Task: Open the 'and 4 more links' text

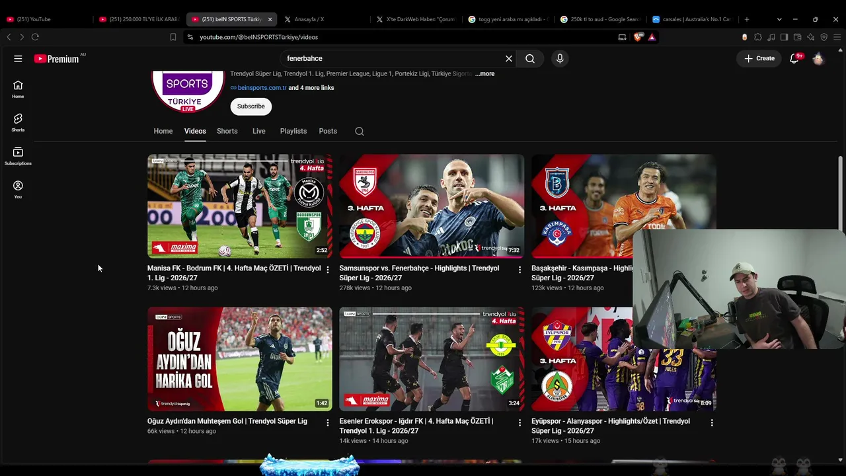Action: coord(311,88)
